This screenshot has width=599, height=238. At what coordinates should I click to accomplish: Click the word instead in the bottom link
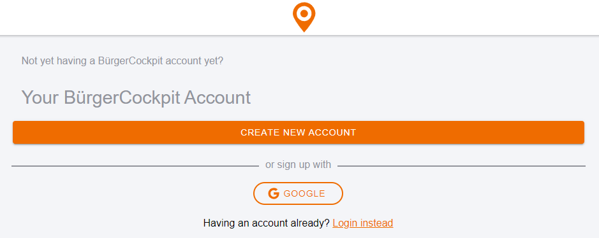[377, 223]
